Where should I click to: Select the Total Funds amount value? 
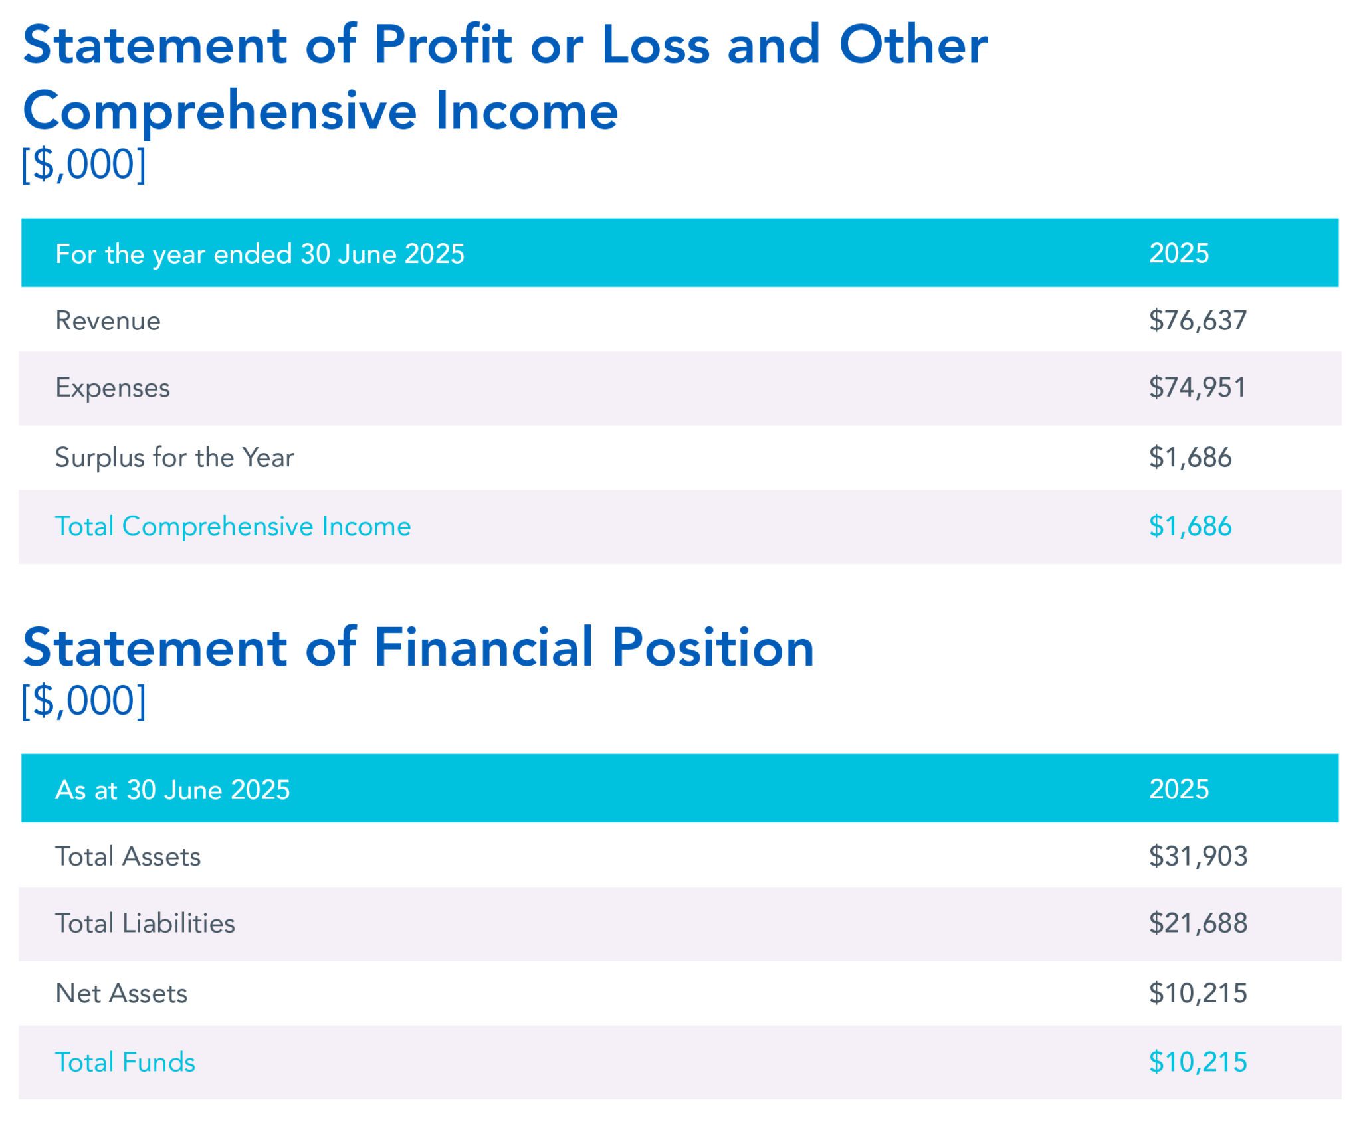1198,1063
